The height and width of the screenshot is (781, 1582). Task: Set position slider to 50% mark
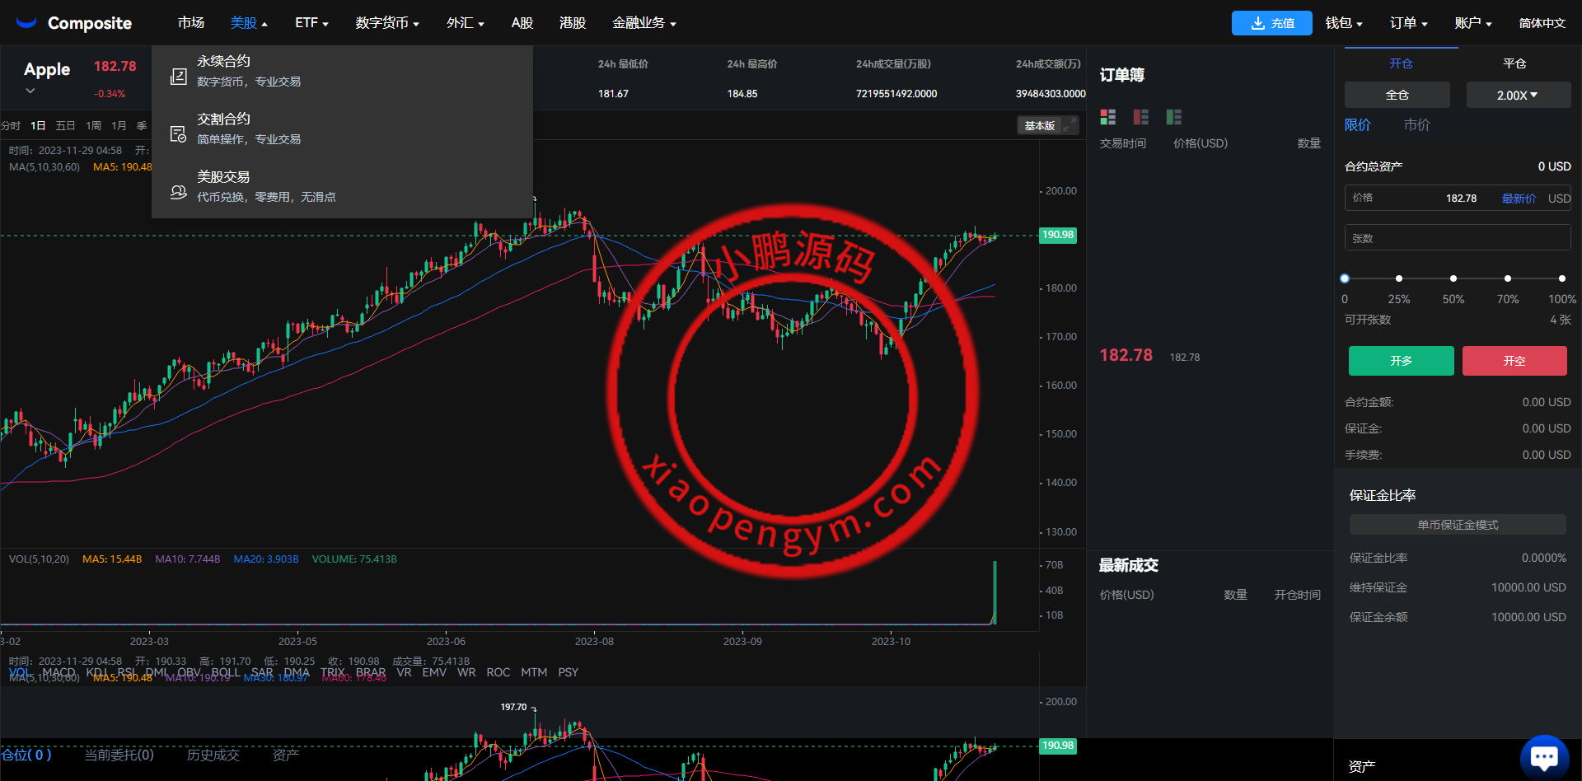click(1453, 278)
